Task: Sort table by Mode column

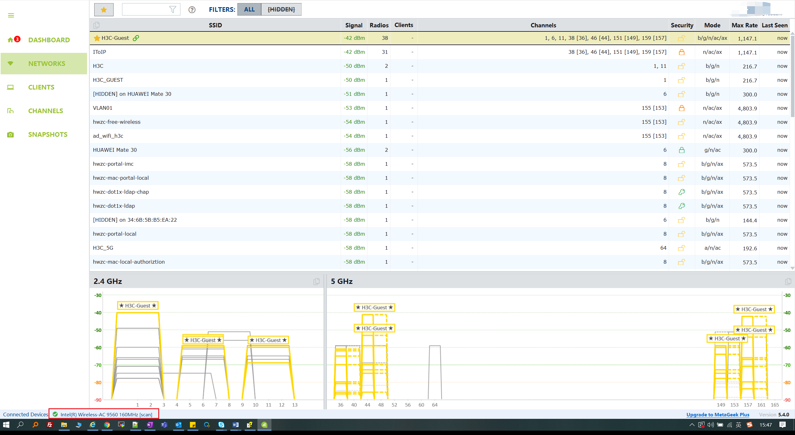Action: pyautogui.click(x=712, y=25)
